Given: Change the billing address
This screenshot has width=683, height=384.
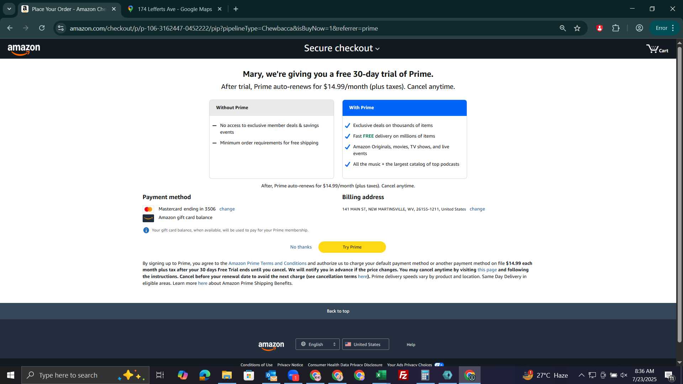Looking at the screenshot, I should tap(477, 209).
